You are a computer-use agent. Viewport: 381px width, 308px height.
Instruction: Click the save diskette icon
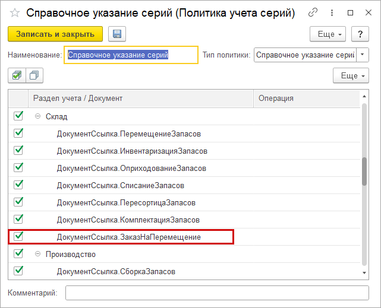[x=116, y=34]
